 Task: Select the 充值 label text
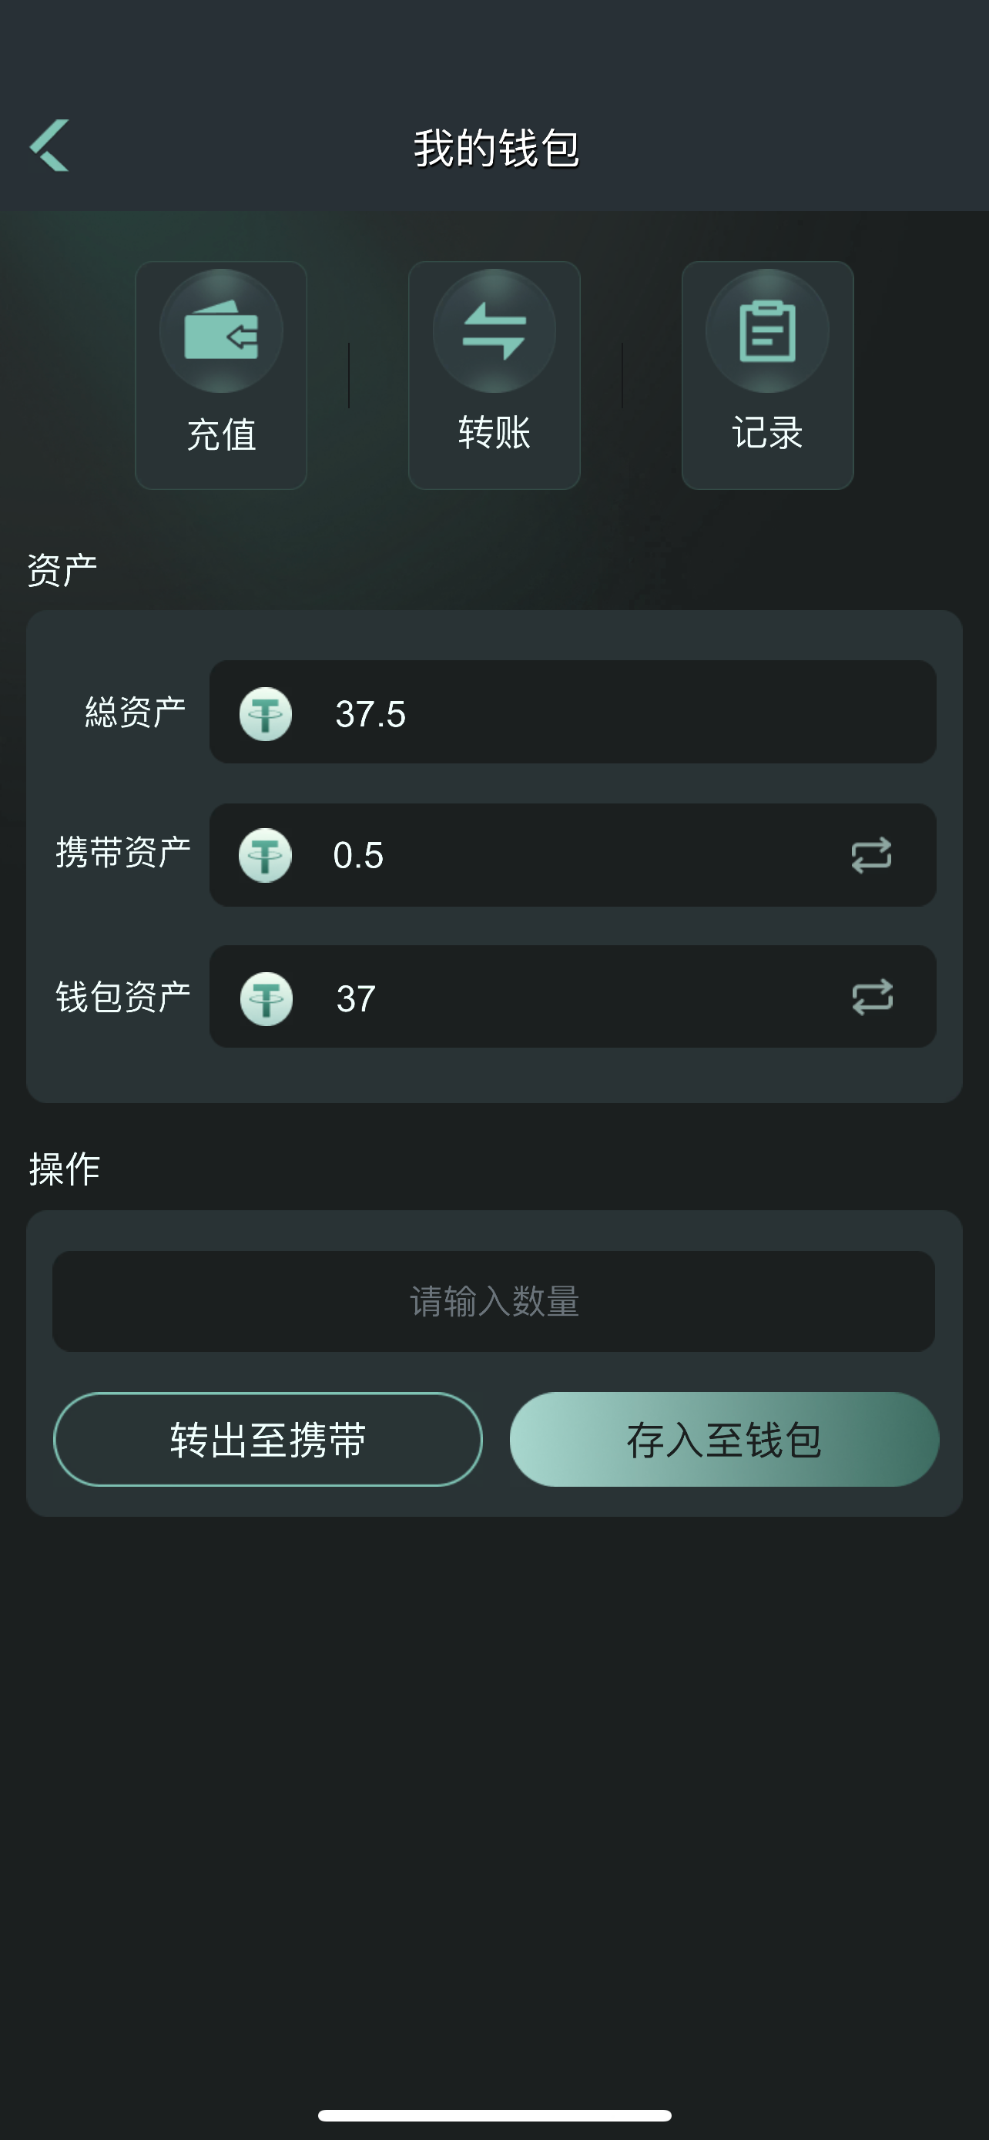click(221, 434)
